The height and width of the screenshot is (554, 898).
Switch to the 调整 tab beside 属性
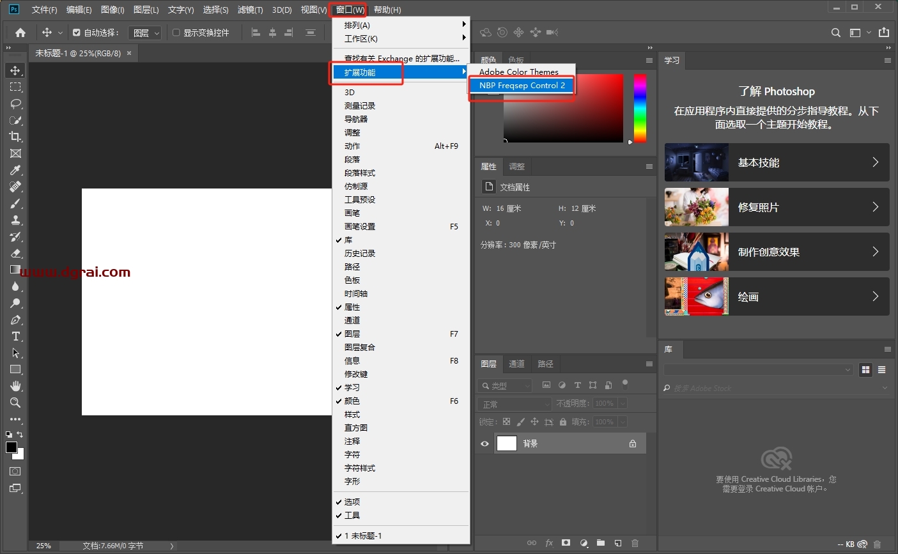(x=516, y=166)
